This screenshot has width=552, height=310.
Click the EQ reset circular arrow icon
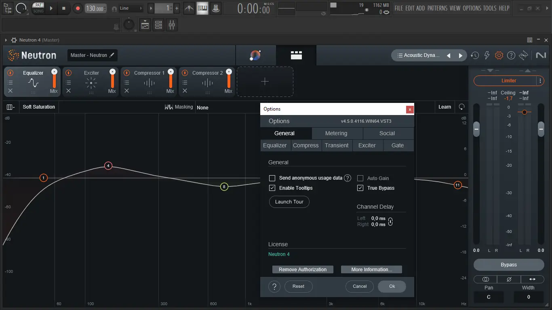[x=461, y=107]
